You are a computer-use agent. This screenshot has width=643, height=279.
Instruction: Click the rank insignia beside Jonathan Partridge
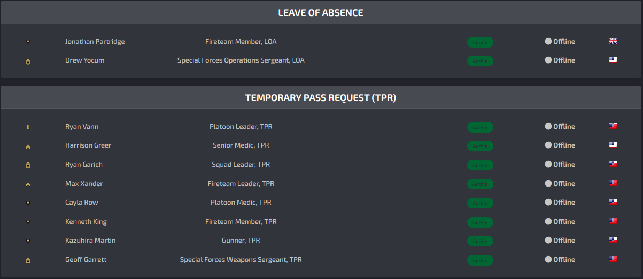[28, 42]
